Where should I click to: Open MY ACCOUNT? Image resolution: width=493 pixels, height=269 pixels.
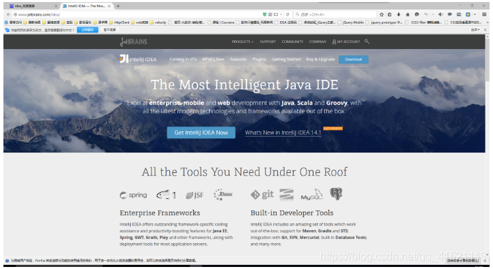pyautogui.click(x=346, y=42)
